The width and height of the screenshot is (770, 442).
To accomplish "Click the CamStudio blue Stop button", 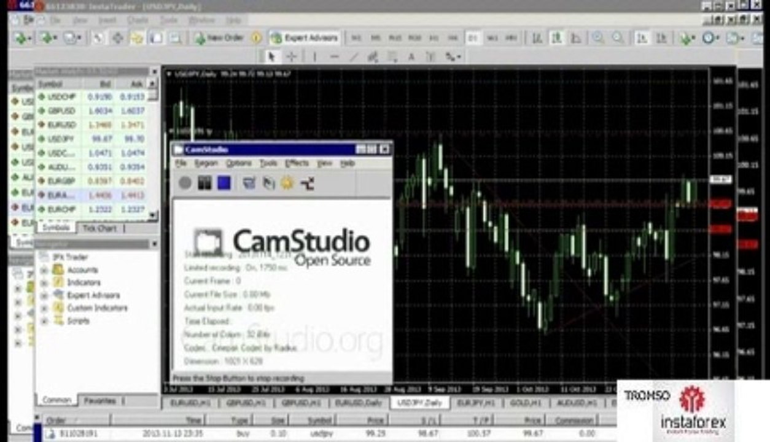I will tap(224, 183).
